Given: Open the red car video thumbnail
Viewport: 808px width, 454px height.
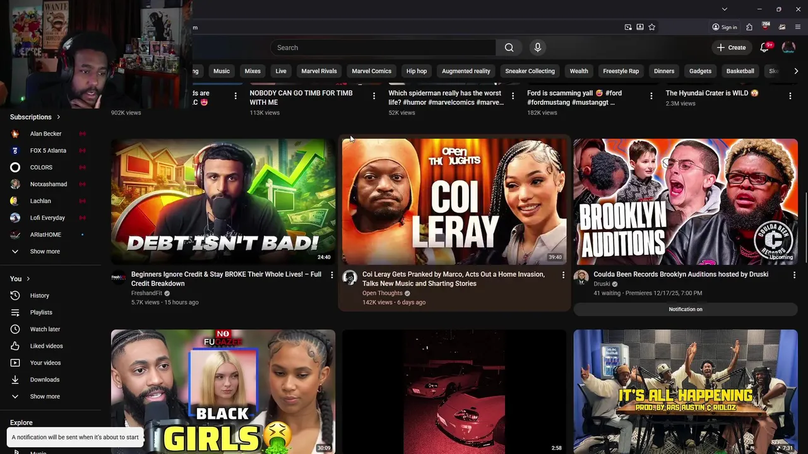Looking at the screenshot, I should click(x=454, y=392).
